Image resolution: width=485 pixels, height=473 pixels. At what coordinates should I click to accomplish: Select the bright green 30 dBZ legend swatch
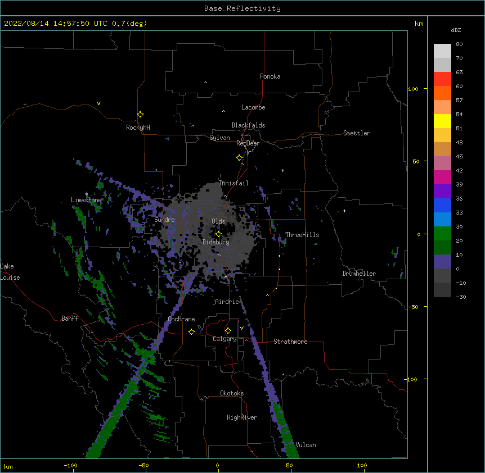[442, 234]
